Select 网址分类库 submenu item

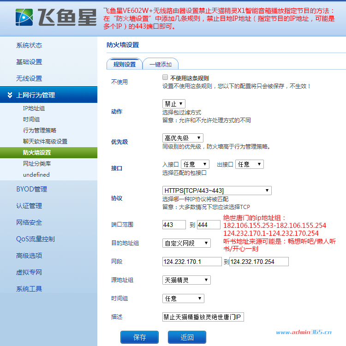pyautogui.click(x=37, y=163)
